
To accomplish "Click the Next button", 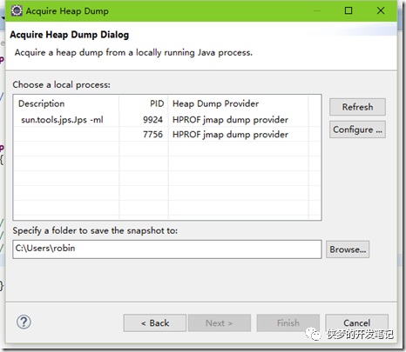I will pyautogui.click(x=220, y=322).
